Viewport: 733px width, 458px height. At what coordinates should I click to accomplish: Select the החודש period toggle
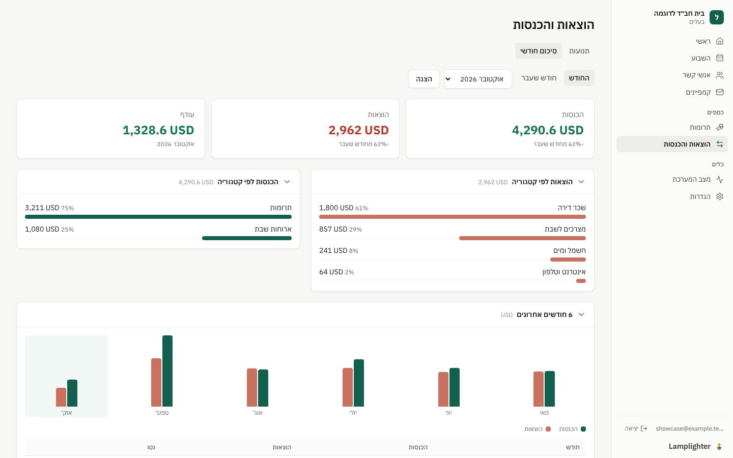pyautogui.click(x=579, y=78)
